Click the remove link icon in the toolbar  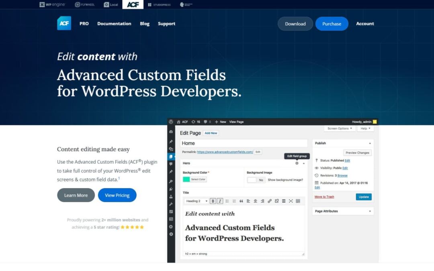point(277,201)
